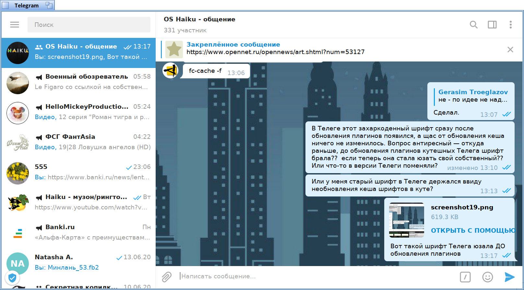Open the Natasha A. conversation

pyautogui.click(x=78, y=263)
